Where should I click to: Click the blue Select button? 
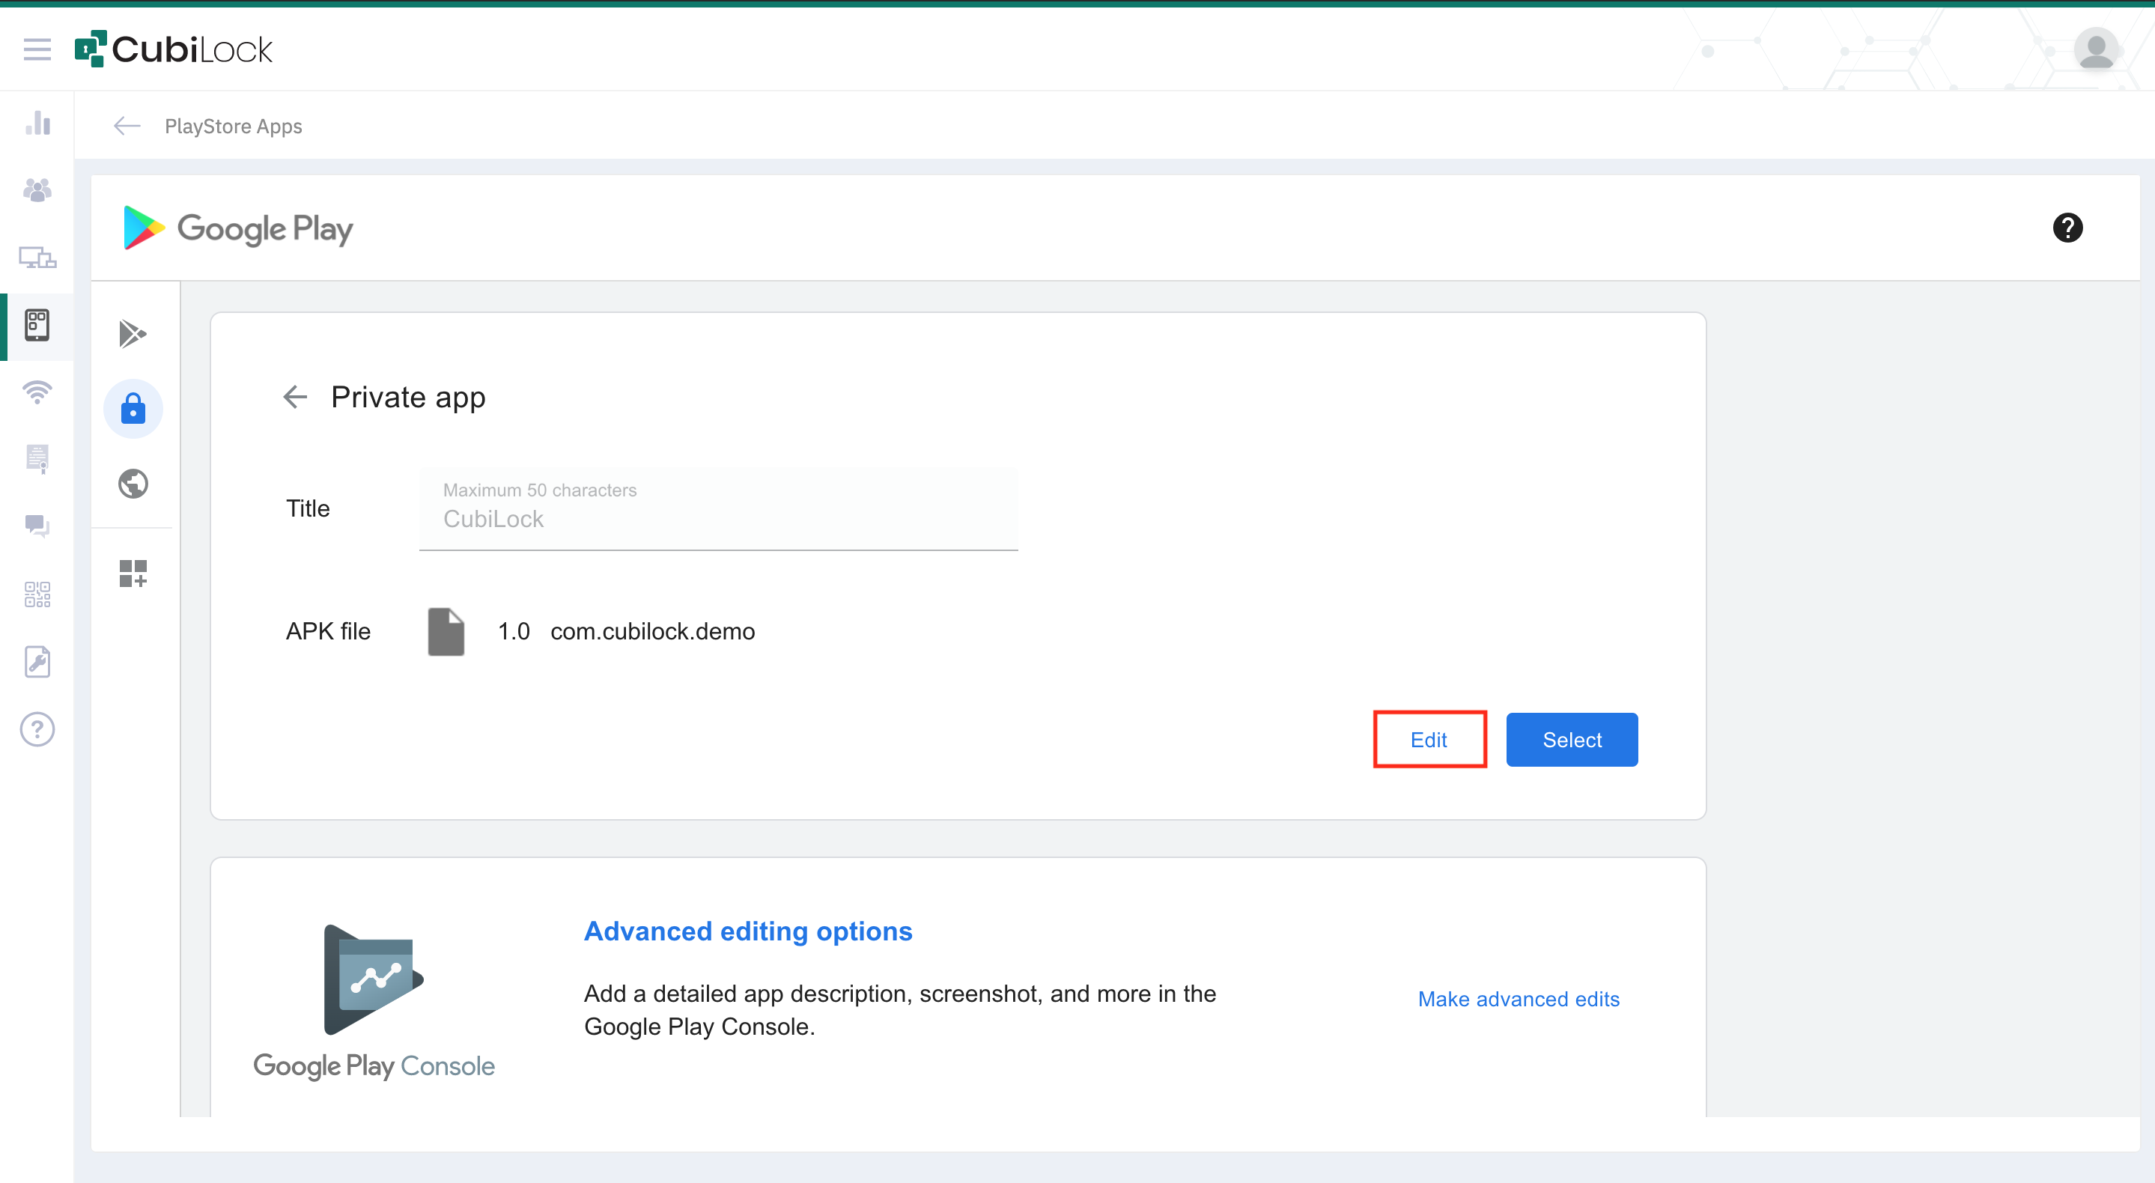point(1571,740)
